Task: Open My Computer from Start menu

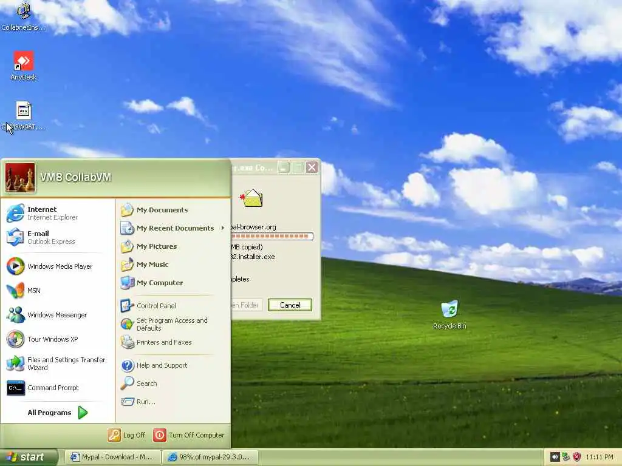Action: click(173, 283)
